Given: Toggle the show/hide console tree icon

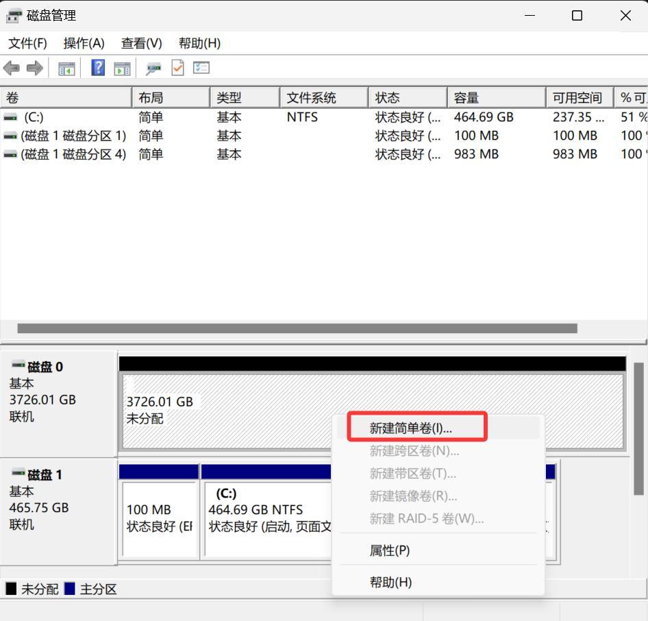Looking at the screenshot, I should 66,69.
